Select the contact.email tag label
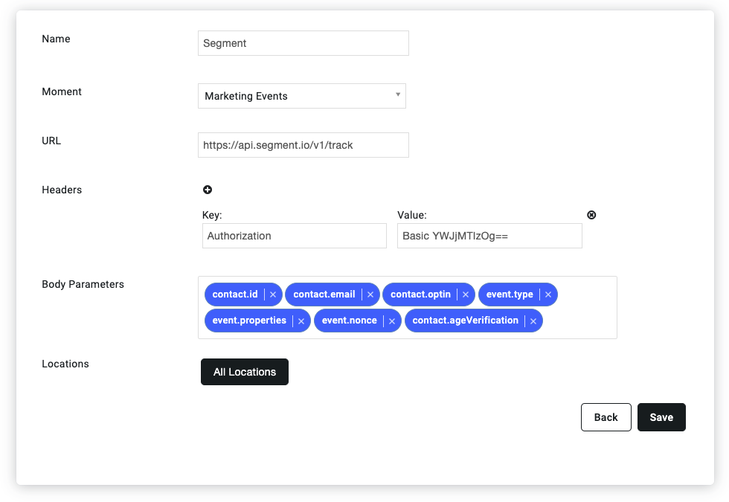 point(324,295)
